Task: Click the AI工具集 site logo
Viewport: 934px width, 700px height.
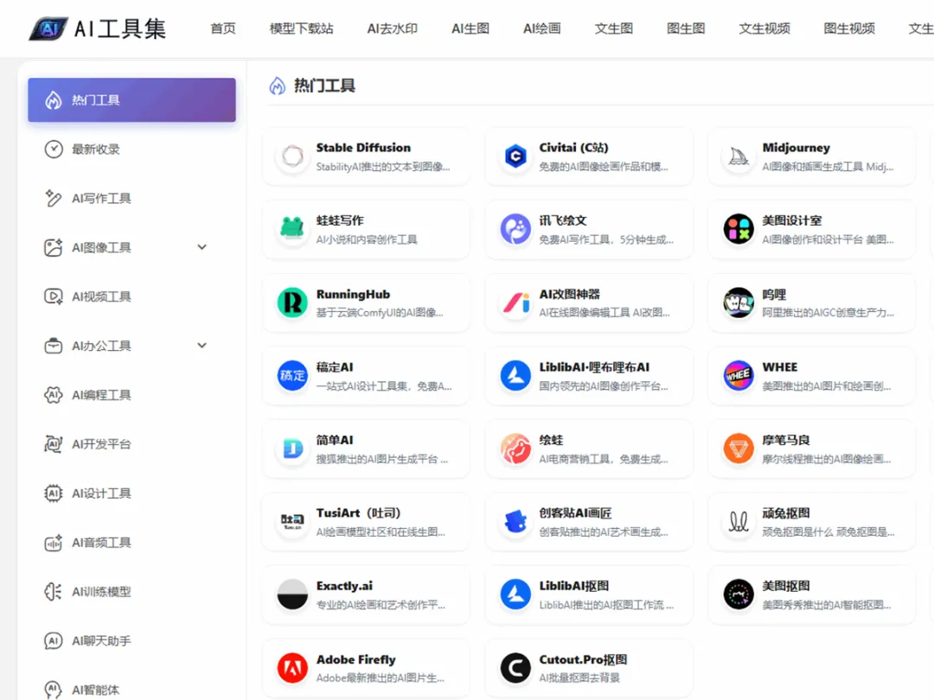Action: click(98, 28)
